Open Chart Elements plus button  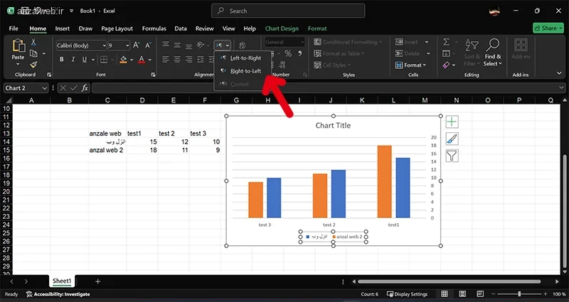tap(452, 122)
